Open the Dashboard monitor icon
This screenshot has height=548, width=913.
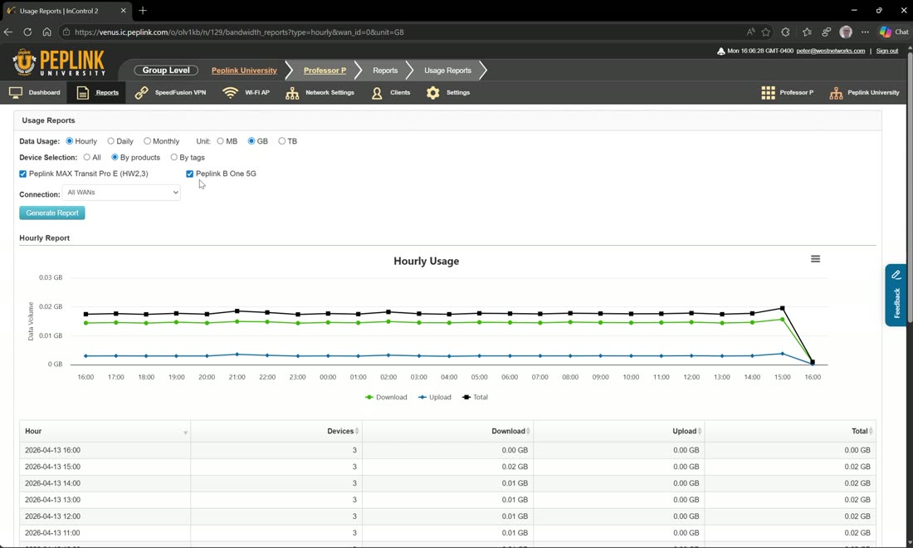pos(16,93)
